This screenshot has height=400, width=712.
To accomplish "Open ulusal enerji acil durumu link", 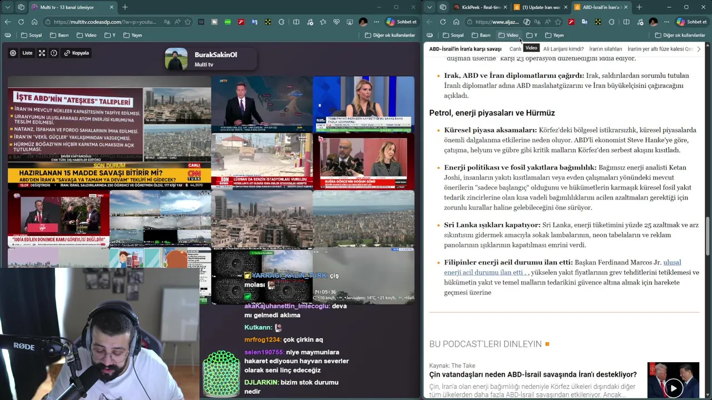I will [562, 267].
